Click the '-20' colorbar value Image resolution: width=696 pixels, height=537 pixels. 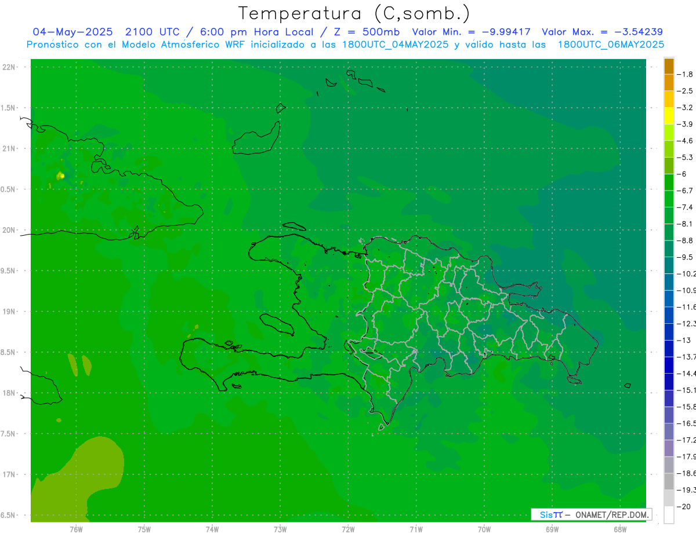(684, 507)
